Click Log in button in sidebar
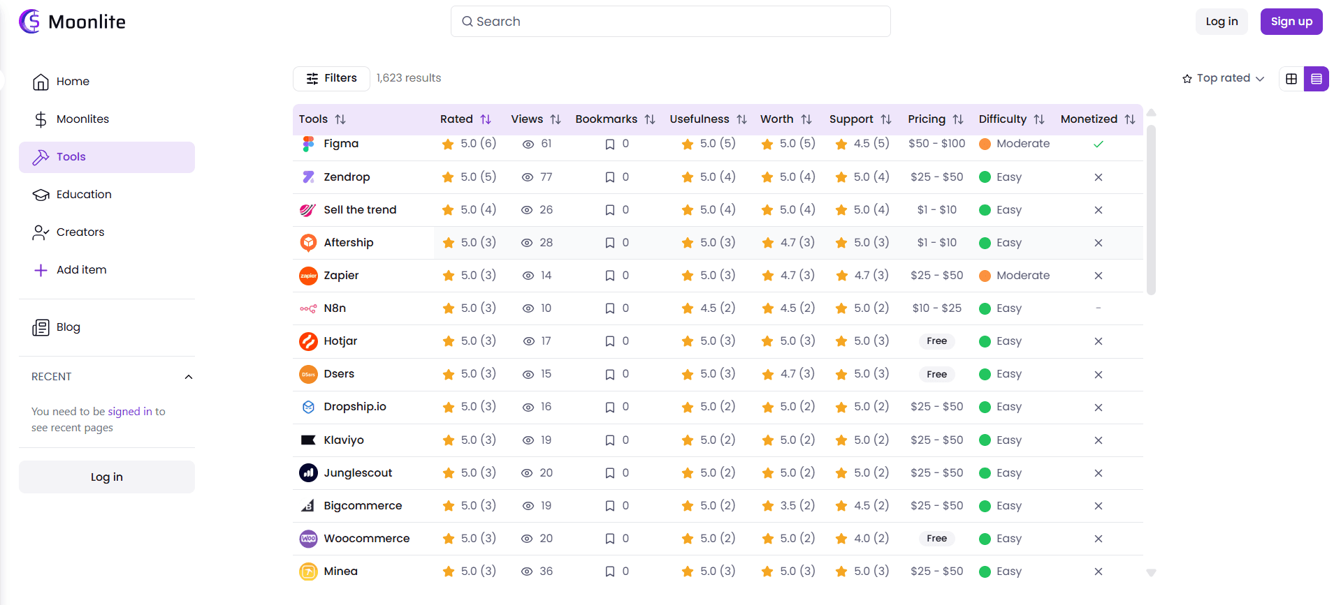The width and height of the screenshot is (1341, 605). [107, 477]
